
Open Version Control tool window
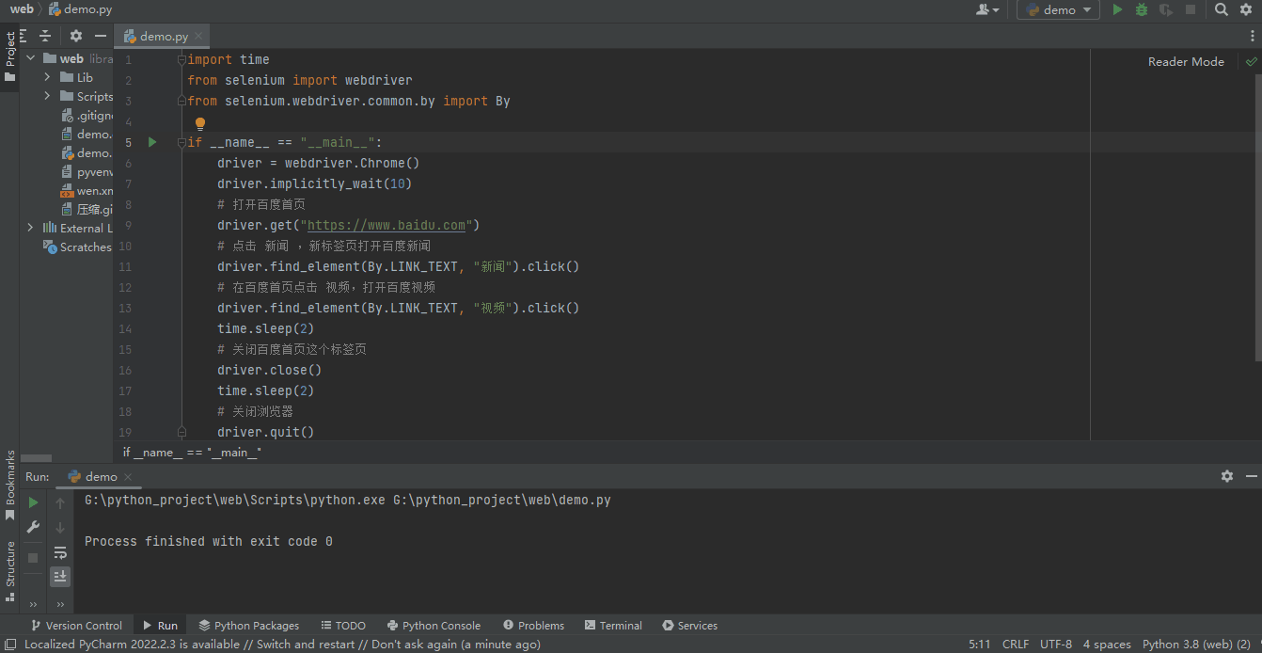(76, 625)
